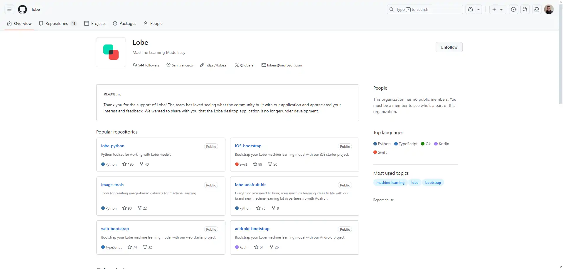Filter by Swift in Top languages
Viewport: 563px width, 269px height.
[x=380, y=152]
